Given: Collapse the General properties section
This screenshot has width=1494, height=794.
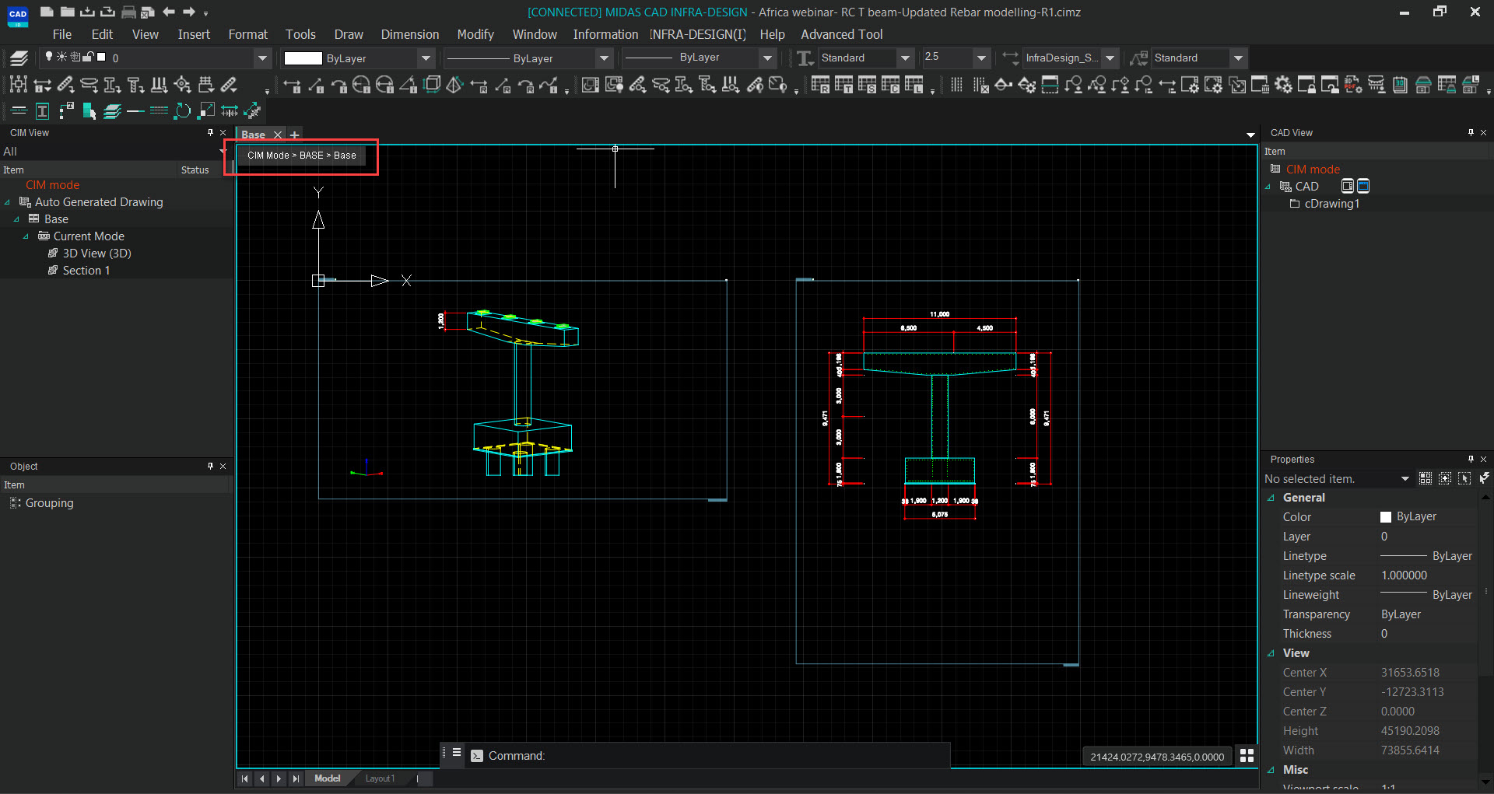Looking at the screenshot, I should pos(1271,498).
